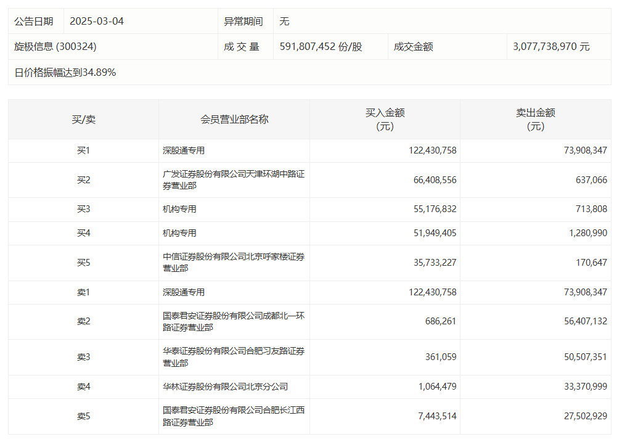This screenshot has width=622, height=447.
Task: Click sell amount 50,507,351
Action: (586, 357)
